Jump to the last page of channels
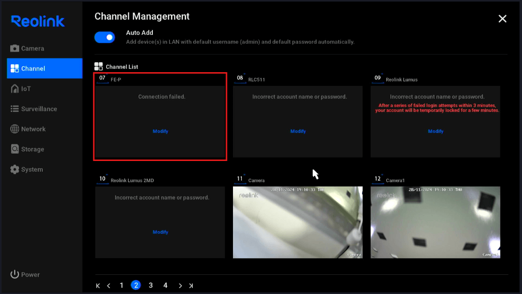522x294 pixels. (x=191, y=285)
